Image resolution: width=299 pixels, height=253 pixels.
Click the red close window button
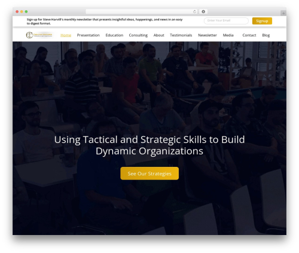[17, 12]
